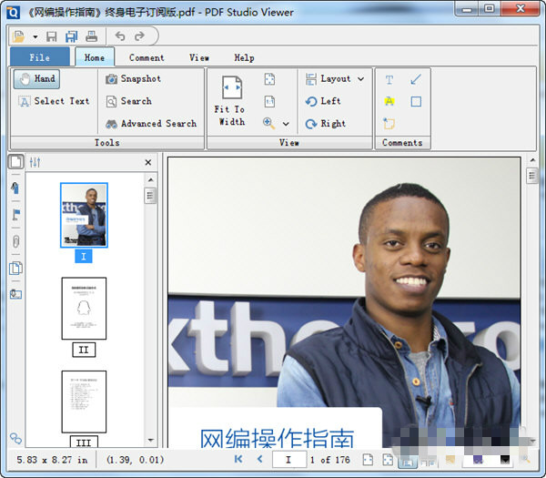Open the Search tool
The image size is (546, 478).
129,101
